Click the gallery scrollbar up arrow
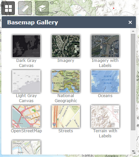139x157 pixels. pyautogui.click(x=133, y=31)
